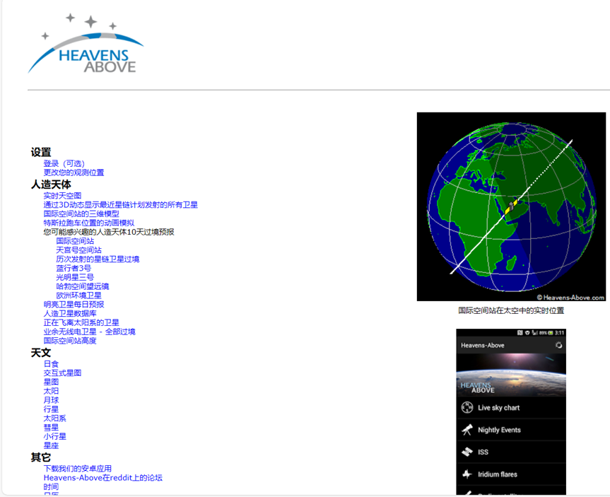The width and height of the screenshot is (610, 497).
Task: Open the 小行星 link
Action: [x=55, y=436]
